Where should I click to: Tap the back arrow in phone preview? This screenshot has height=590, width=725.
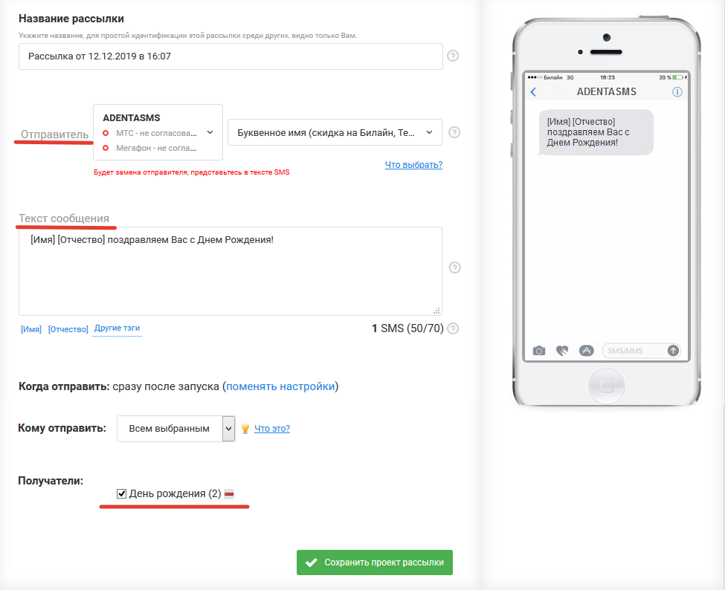click(x=533, y=92)
